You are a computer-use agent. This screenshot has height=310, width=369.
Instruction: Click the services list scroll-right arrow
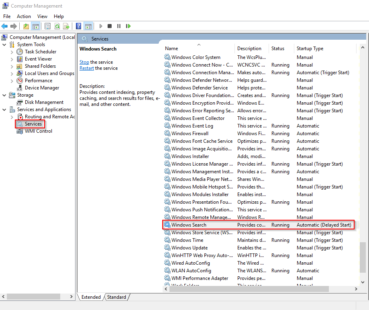click(356, 289)
